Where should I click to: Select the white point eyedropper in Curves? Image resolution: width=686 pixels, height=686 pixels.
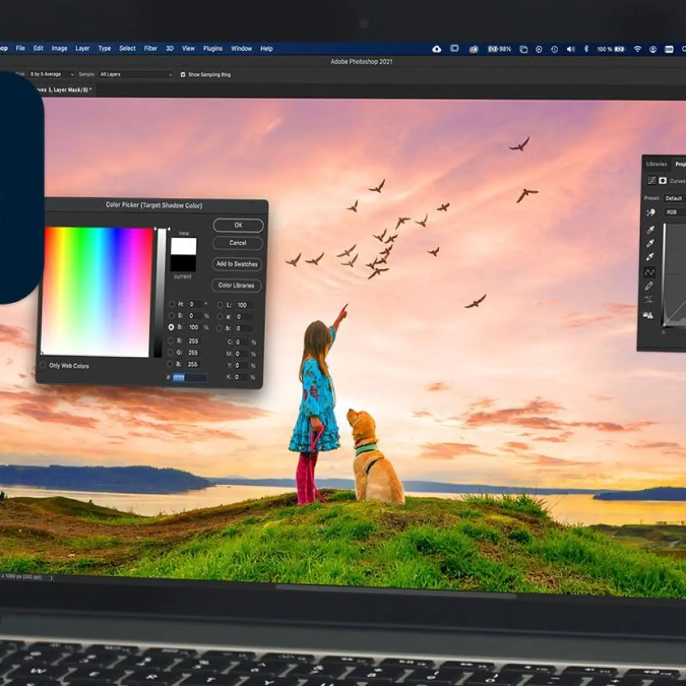pyautogui.click(x=650, y=257)
